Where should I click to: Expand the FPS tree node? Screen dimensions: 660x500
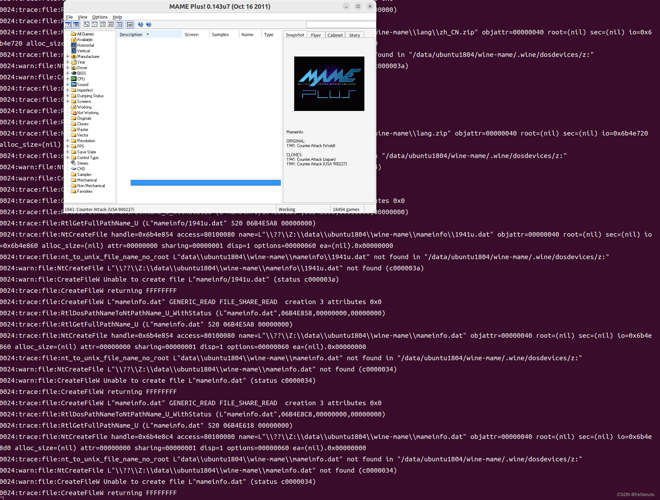tap(68, 146)
